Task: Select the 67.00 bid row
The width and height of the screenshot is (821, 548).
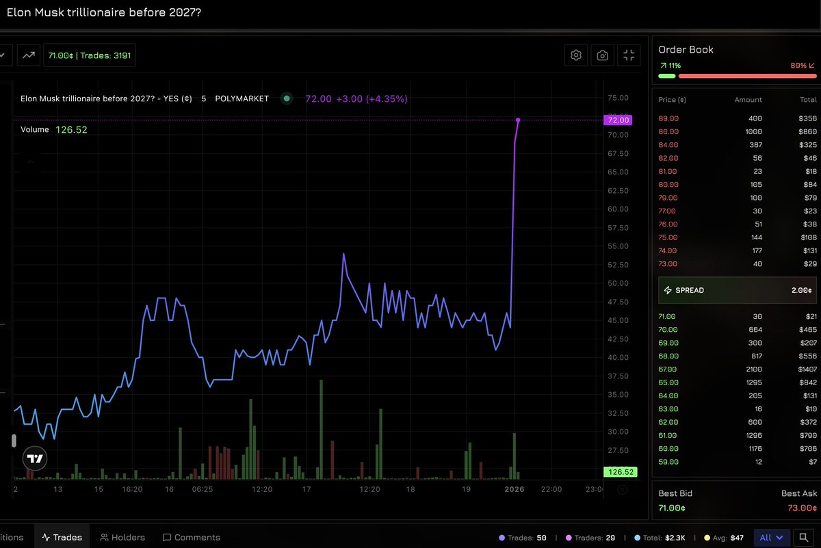Action: point(737,369)
